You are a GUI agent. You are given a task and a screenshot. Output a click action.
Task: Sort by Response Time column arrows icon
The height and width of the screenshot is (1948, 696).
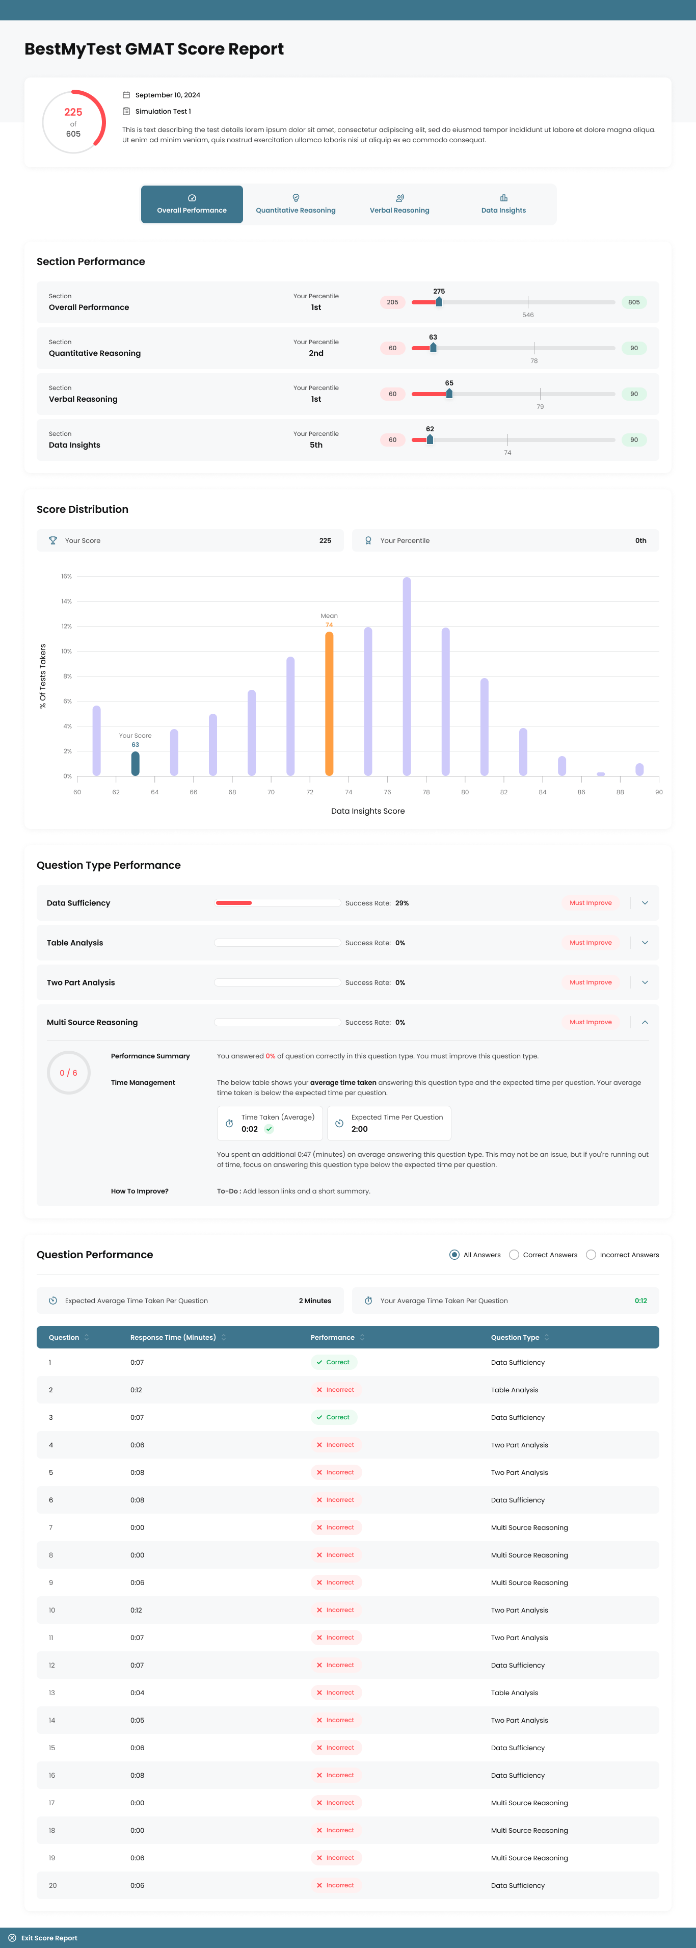tap(224, 1337)
